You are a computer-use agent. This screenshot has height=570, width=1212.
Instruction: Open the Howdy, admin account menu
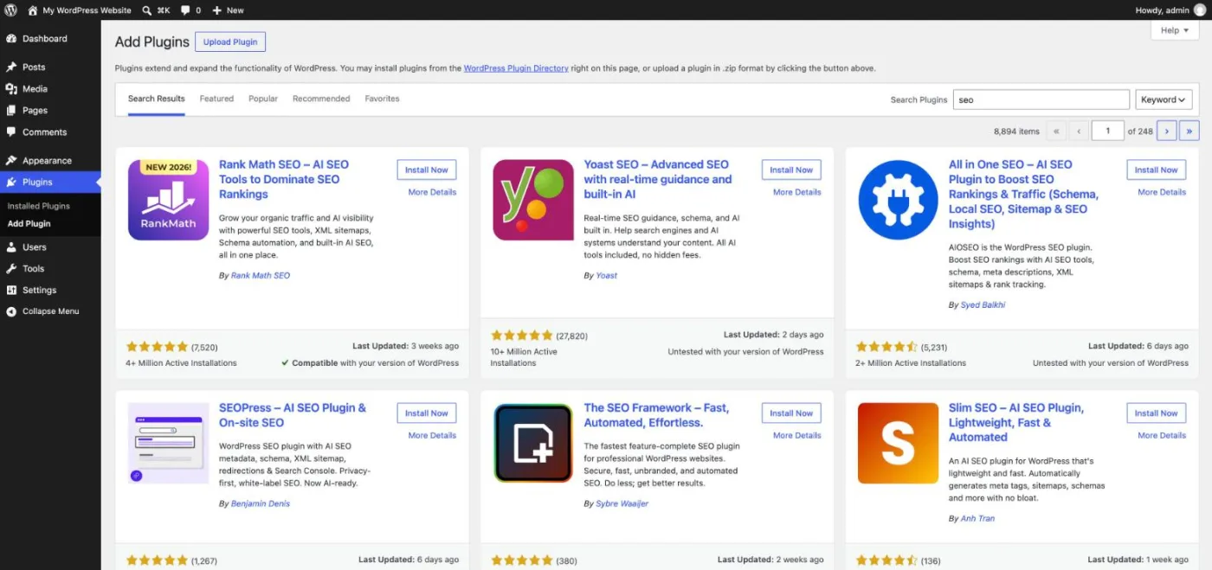pyautogui.click(x=1170, y=10)
